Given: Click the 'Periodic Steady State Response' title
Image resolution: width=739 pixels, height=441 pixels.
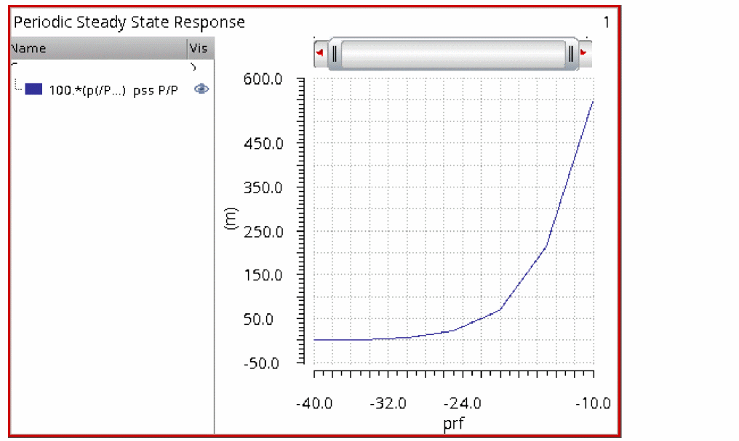Looking at the screenshot, I should [x=129, y=22].
